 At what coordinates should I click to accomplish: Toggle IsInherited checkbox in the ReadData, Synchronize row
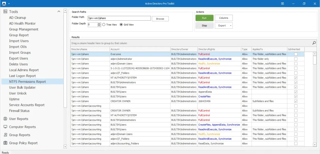(x=296, y=143)
